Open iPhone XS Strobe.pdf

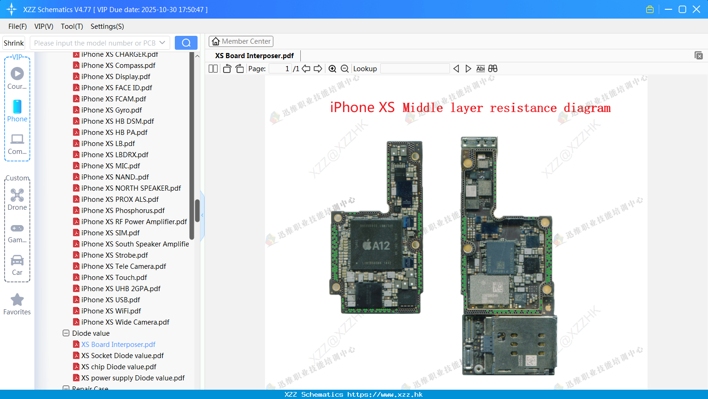pyautogui.click(x=114, y=255)
